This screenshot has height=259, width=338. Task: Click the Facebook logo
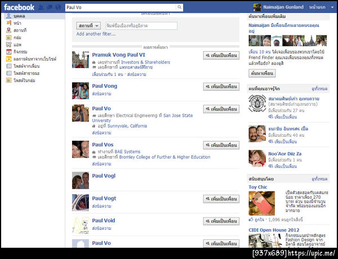pos(19,7)
